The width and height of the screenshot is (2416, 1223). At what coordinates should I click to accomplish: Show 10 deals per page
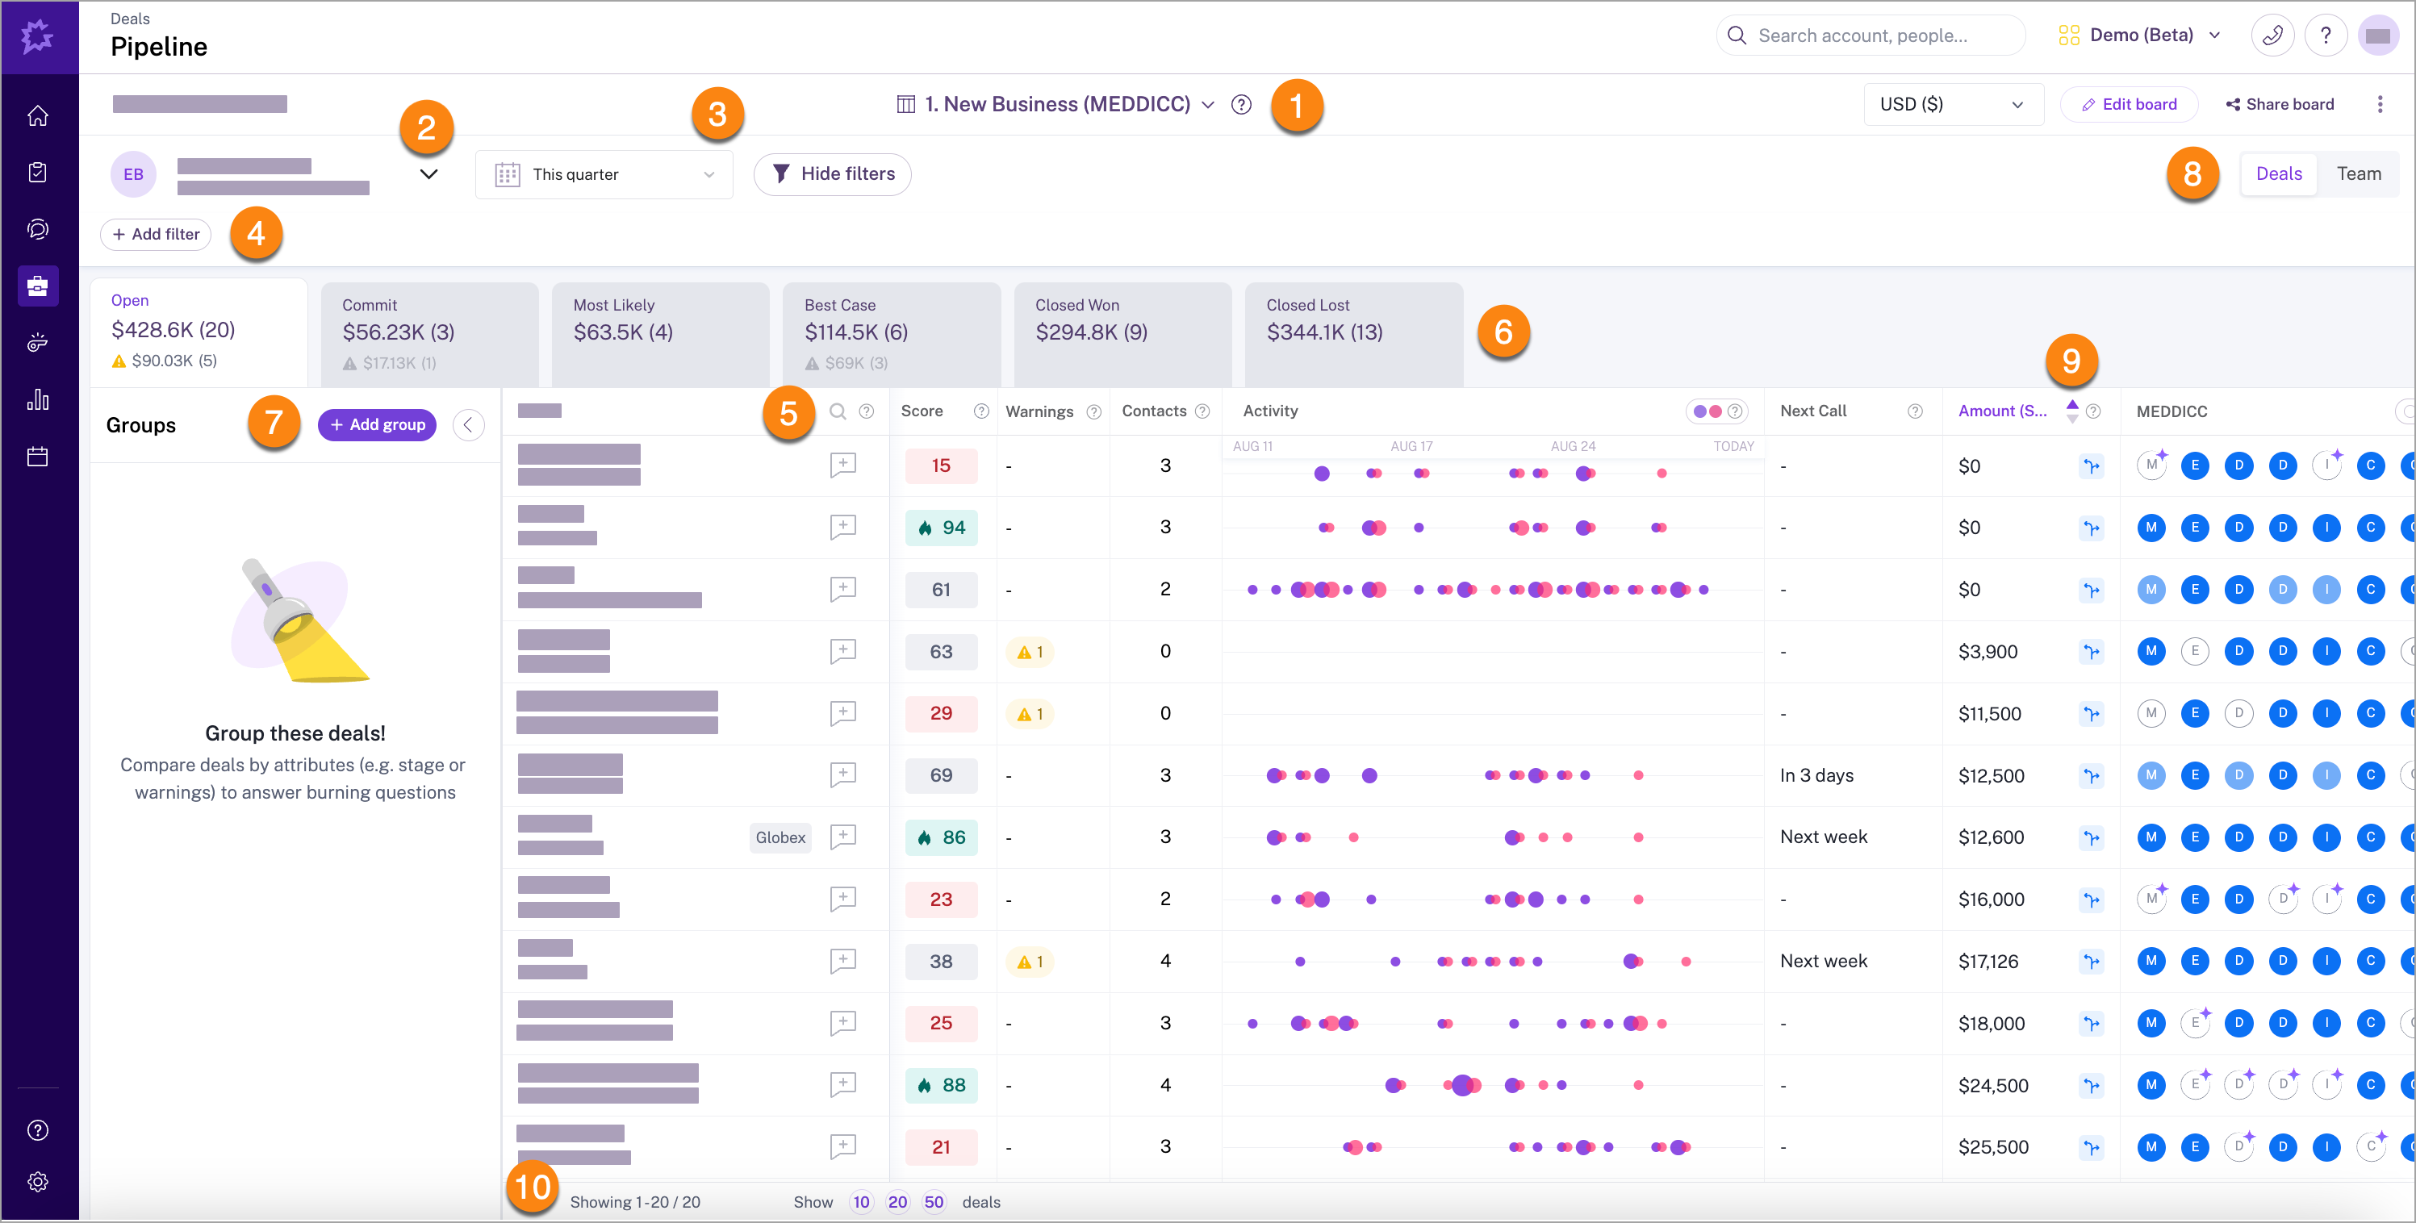tap(861, 1202)
